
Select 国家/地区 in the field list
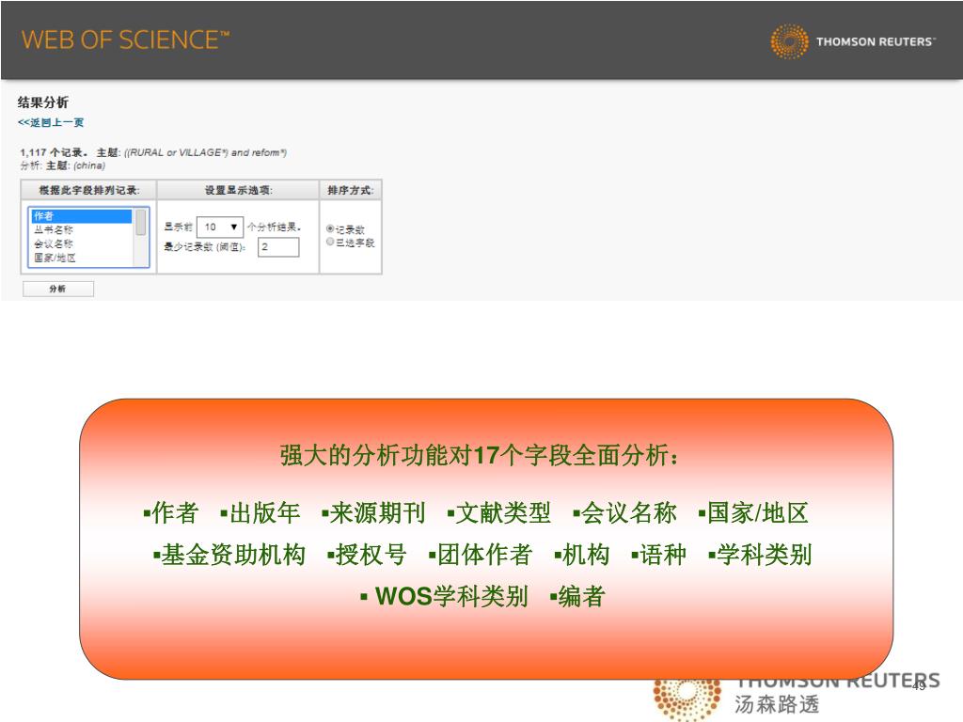pos(81,258)
